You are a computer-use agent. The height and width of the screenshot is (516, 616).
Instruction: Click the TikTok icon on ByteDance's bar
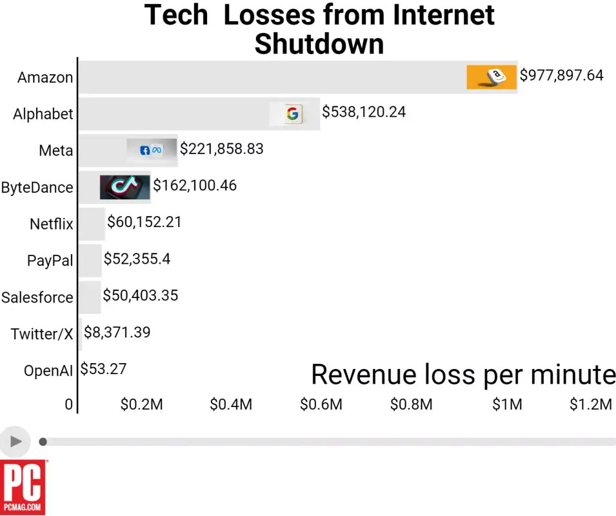pyautogui.click(x=124, y=187)
